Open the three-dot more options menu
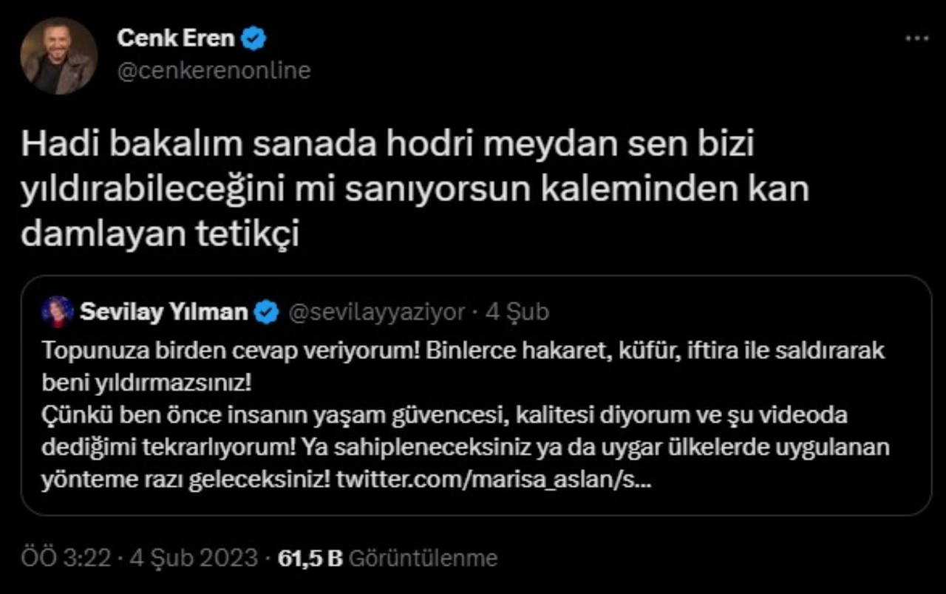This screenshot has height=594, width=946. pos(916,38)
